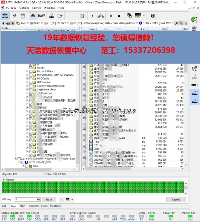Viewport: 200px width, 222px height.
Task: Expand the MSOCache folder tree node
Action: [27, 79]
